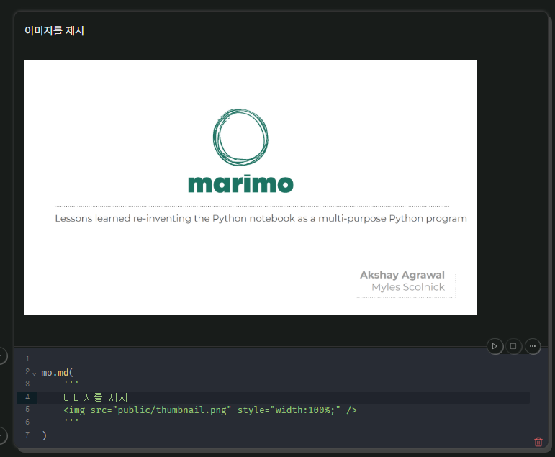Click the closing parenthesis on line 7
The image size is (555, 457).
point(44,435)
